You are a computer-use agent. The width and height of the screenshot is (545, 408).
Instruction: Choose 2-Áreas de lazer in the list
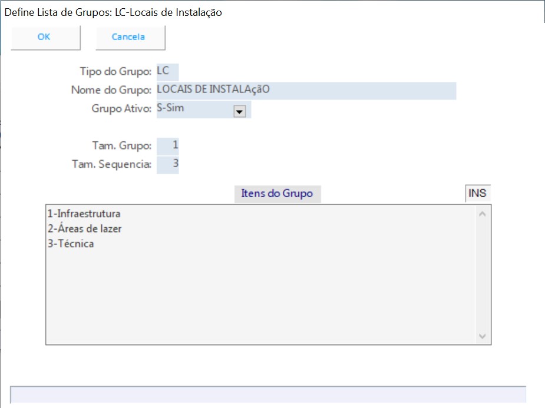(x=84, y=229)
